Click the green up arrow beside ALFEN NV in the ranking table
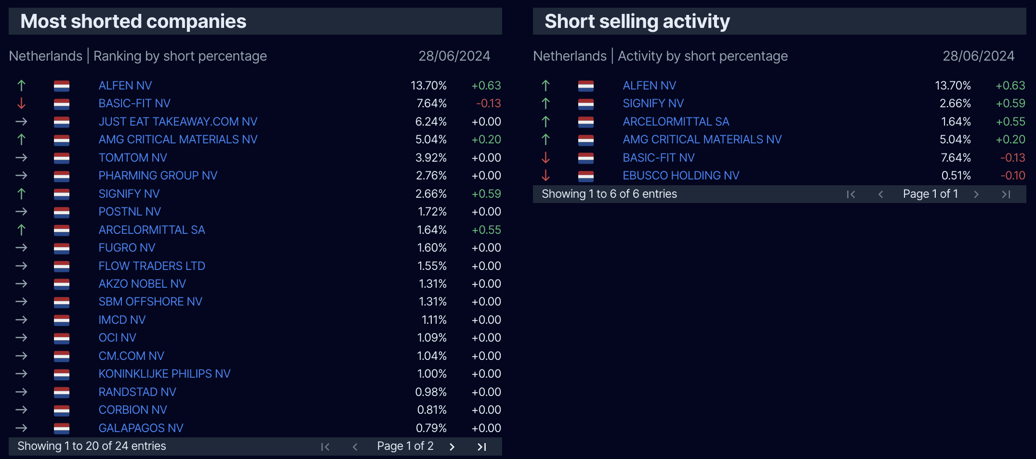 [x=21, y=86]
